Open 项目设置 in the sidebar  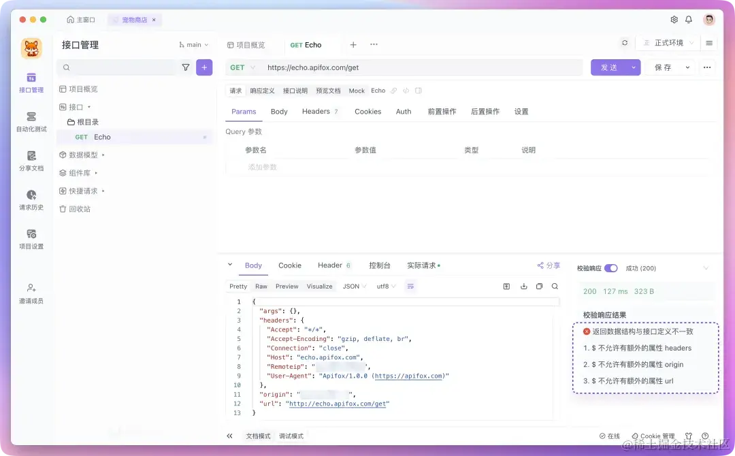coord(31,240)
